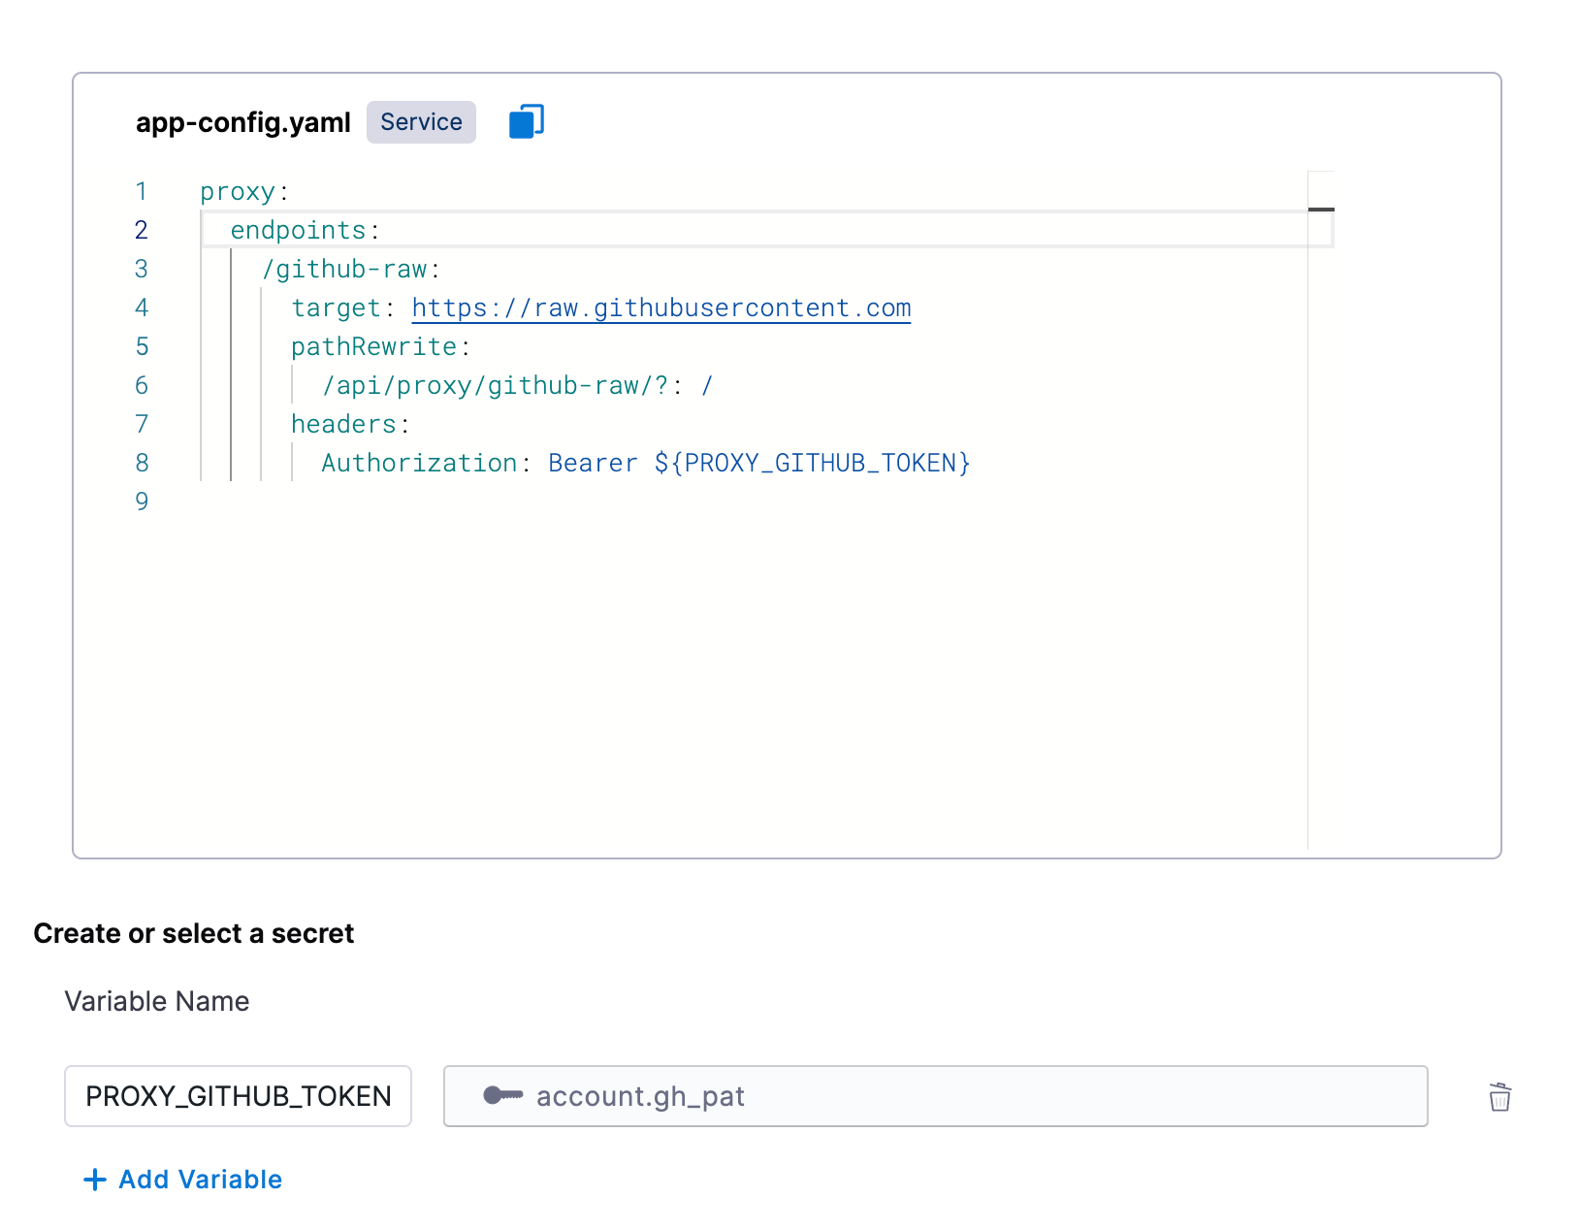Click the plus icon beside Add Variable
The height and width of the screenshot is (1230, 1579).
pyautogui.click(x=95, y=1180)
